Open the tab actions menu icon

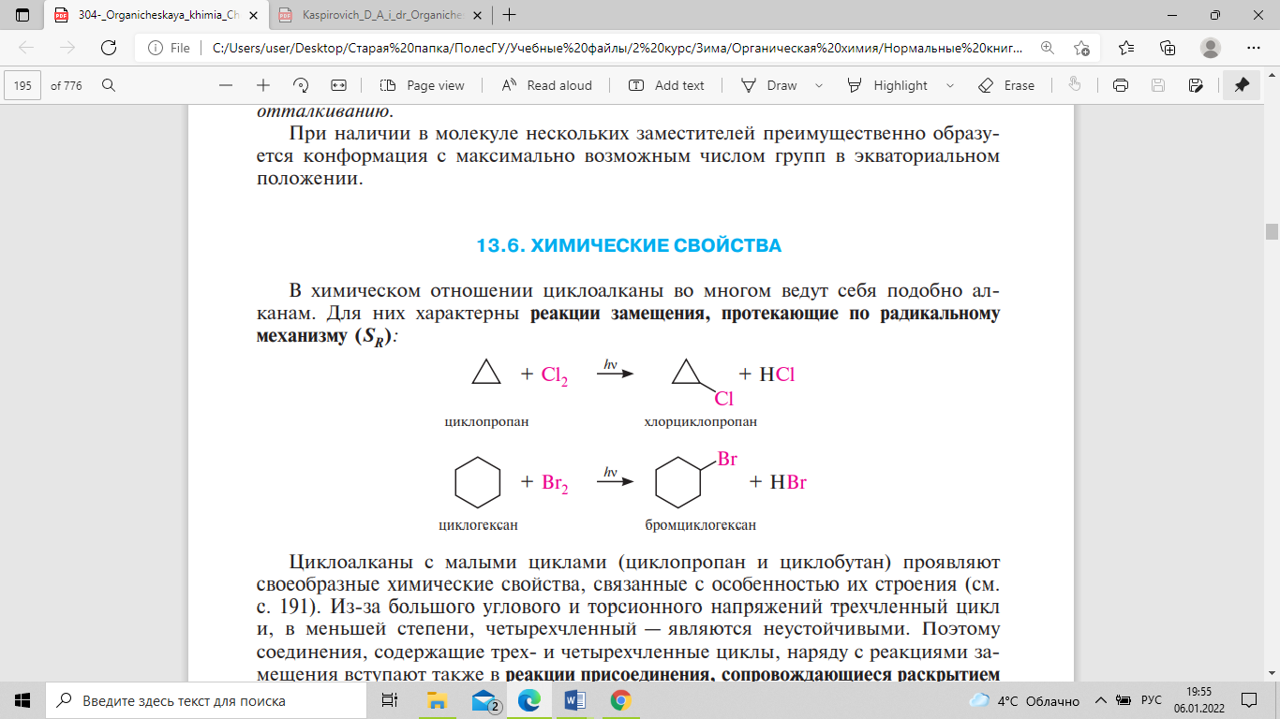point(22,15)
